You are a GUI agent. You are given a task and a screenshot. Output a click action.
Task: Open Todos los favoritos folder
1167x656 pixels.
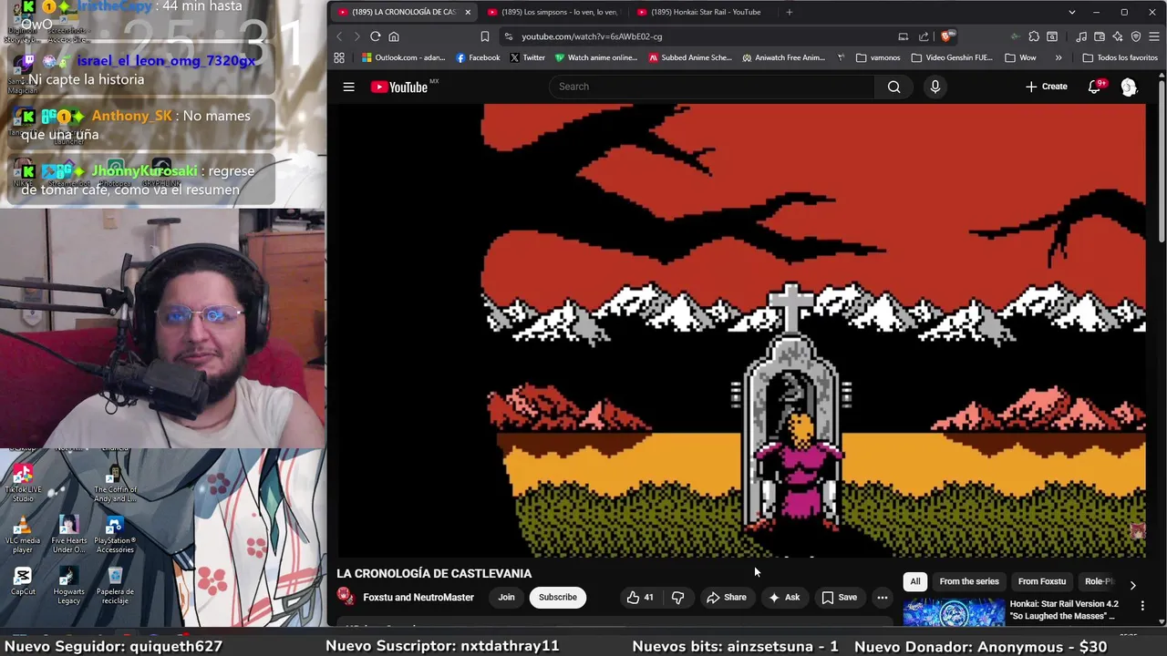[1120, 57]
